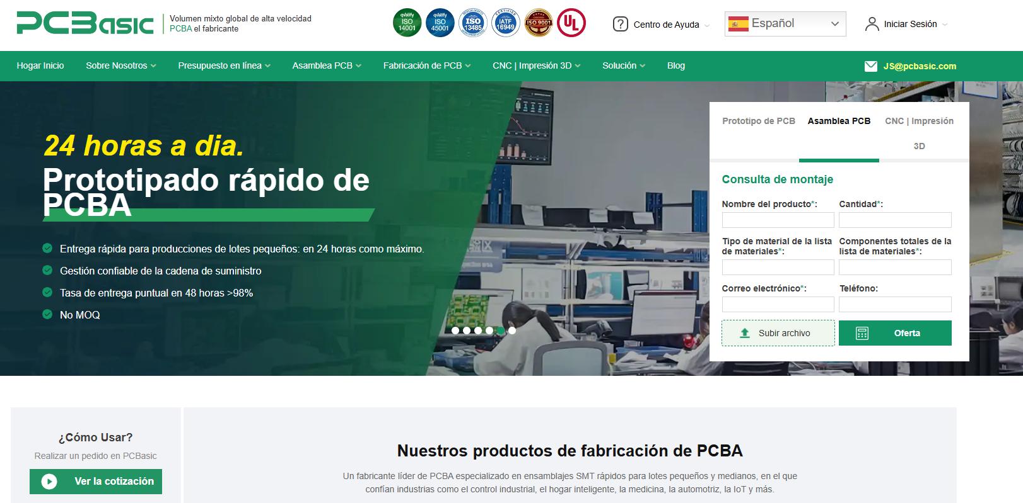1023x503 pixels.
Task: Click the email envelope icon
Action: (x=870, y=66)
